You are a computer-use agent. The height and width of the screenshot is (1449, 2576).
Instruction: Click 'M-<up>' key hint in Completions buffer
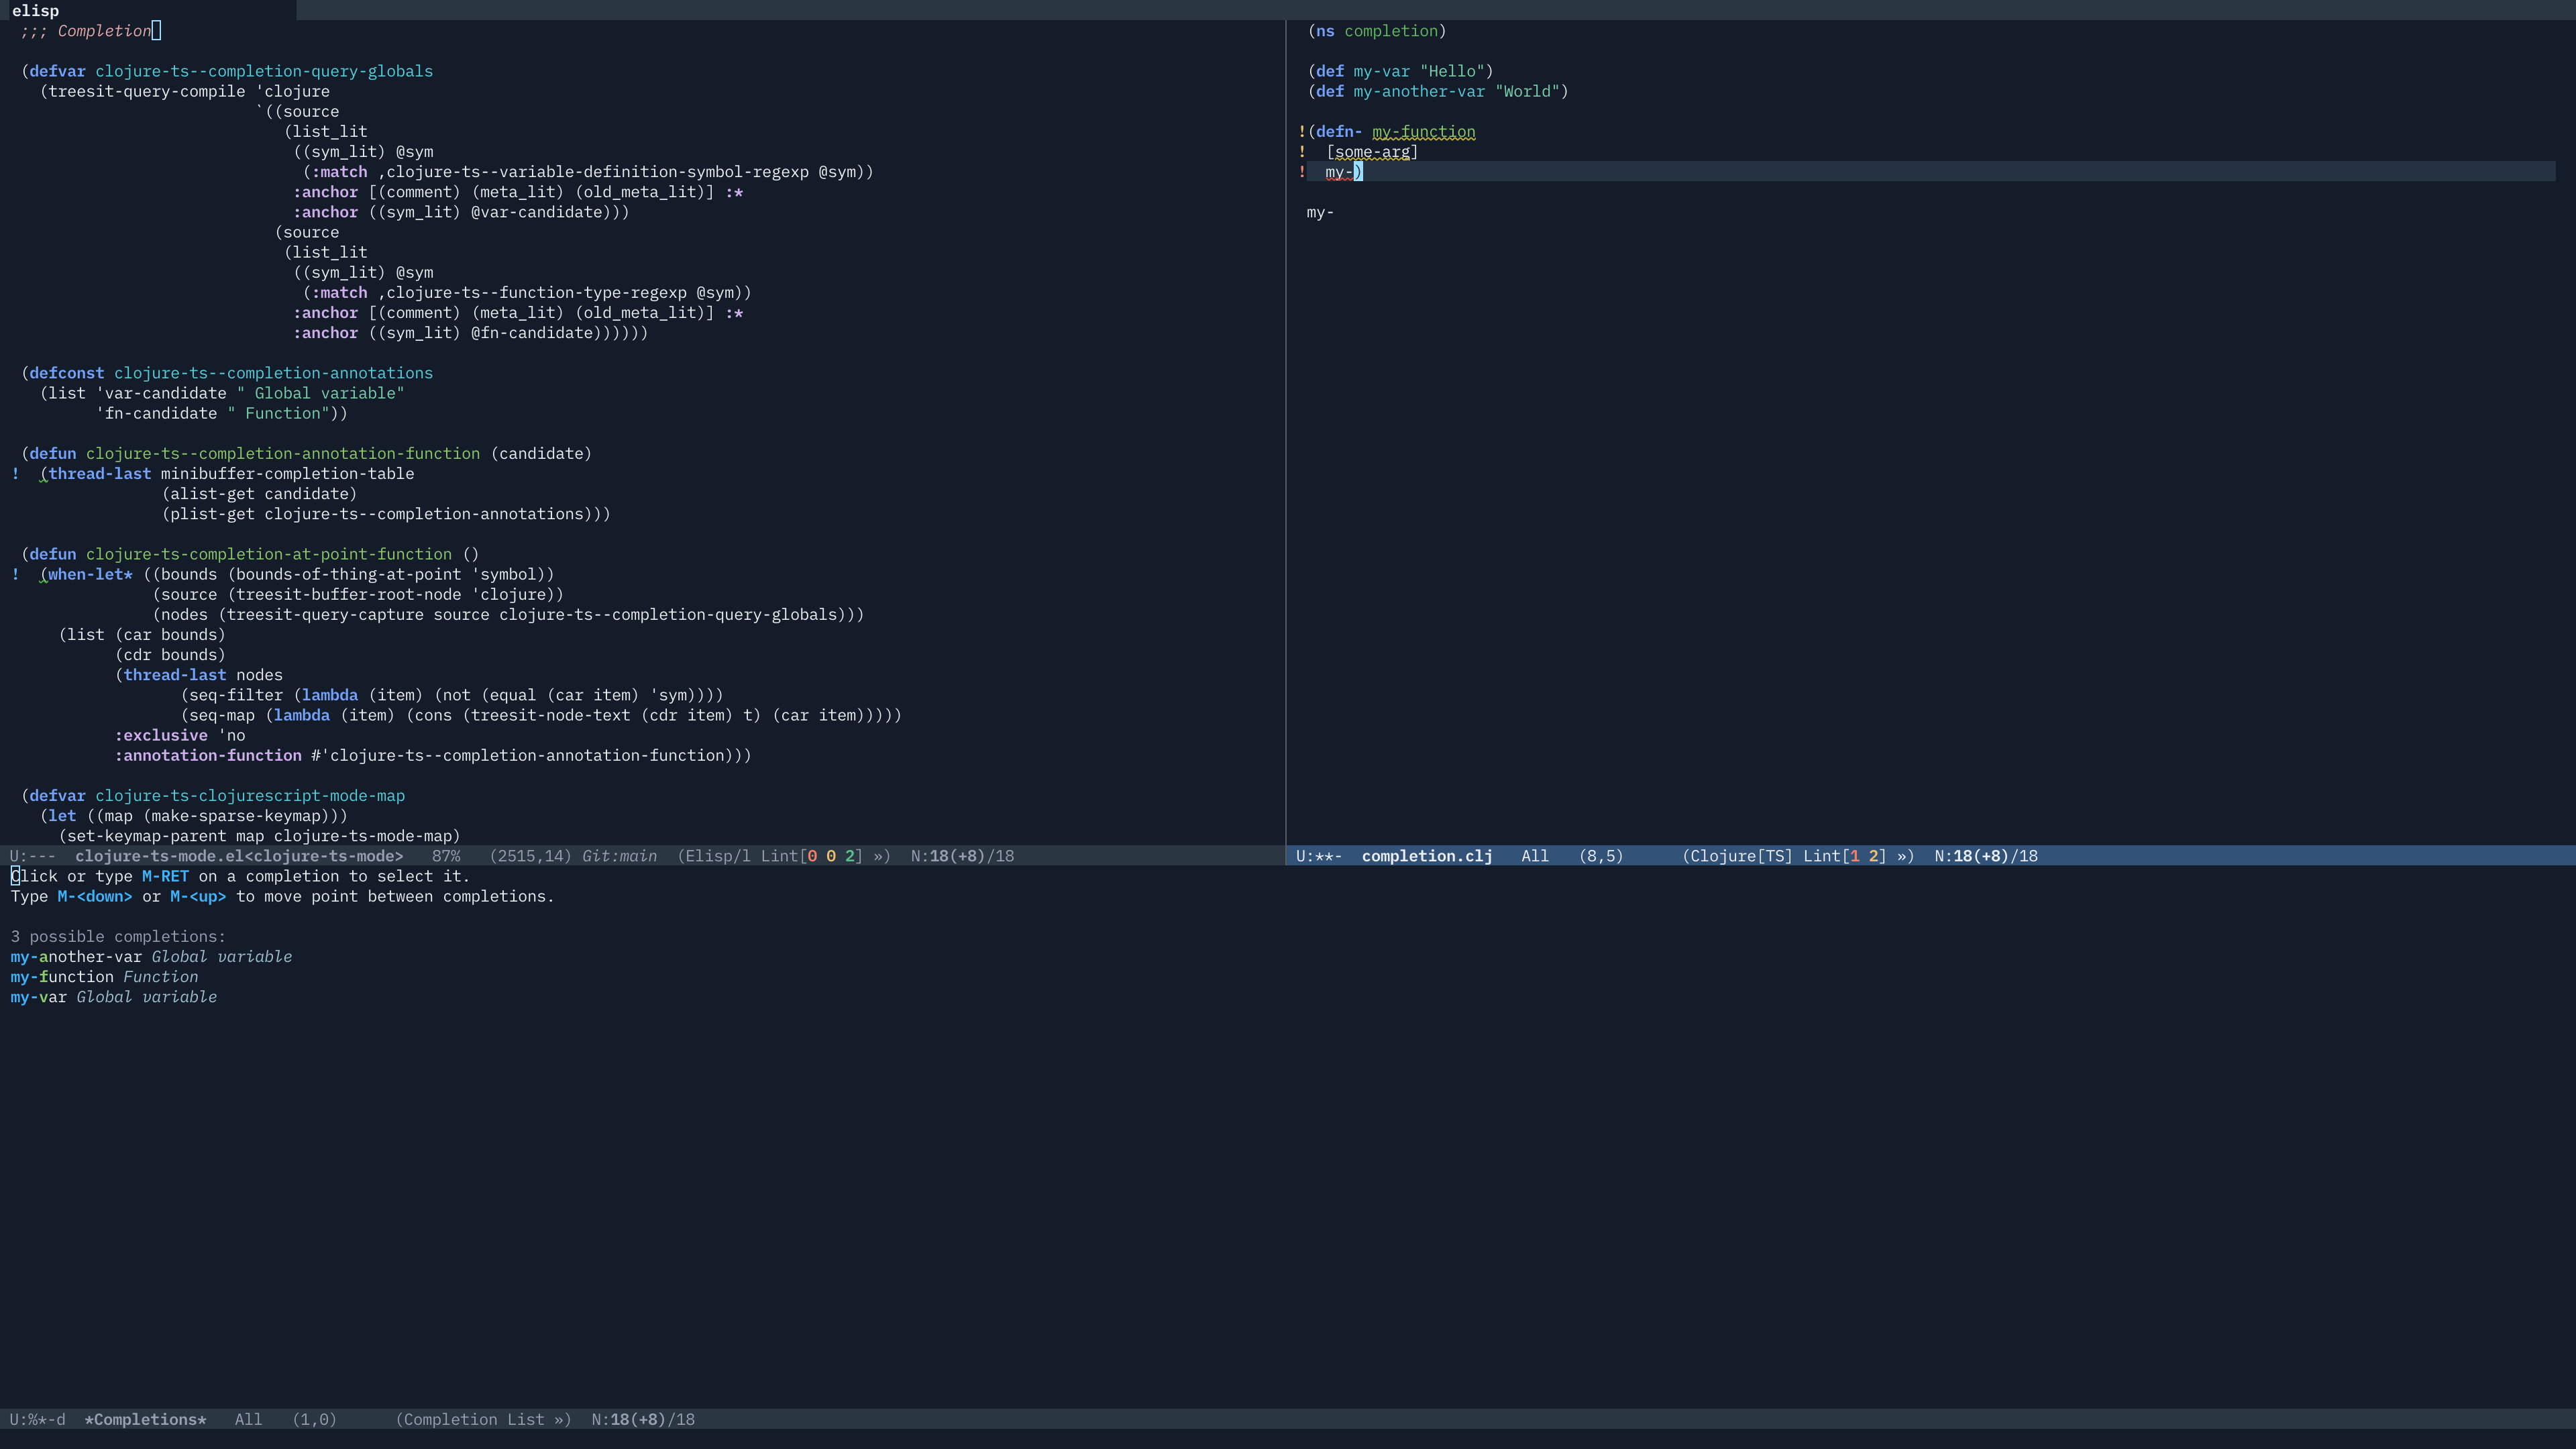coord(198,896)
